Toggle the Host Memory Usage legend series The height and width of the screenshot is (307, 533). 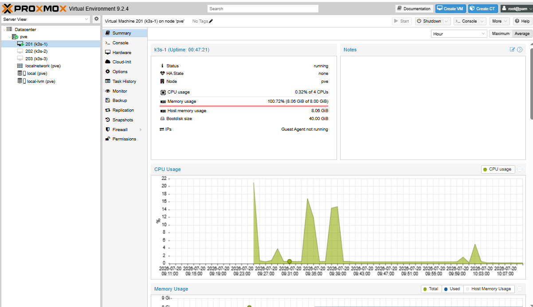489,289
